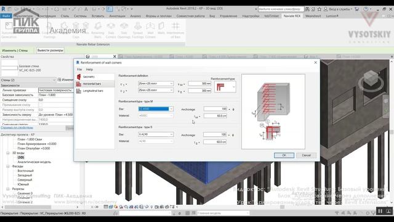Click the Spread Footings ribbon tool
Screen dimensions: 394x222
pos(138,30)
